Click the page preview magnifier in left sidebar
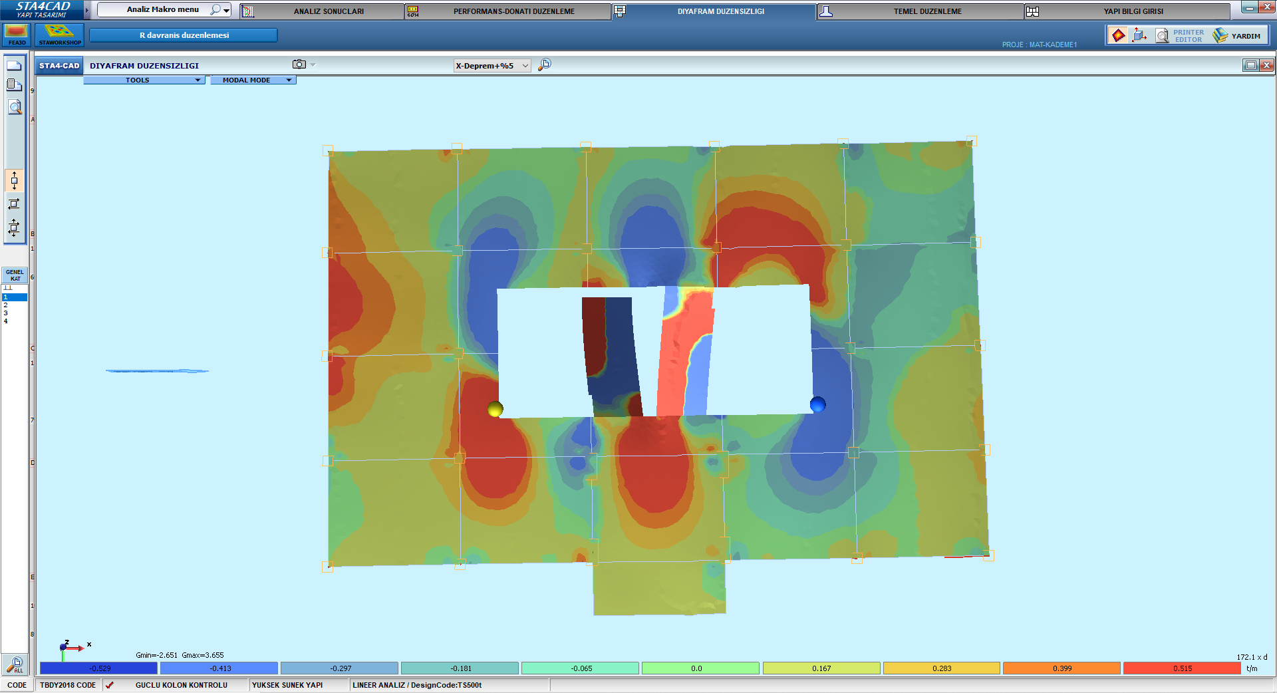The image size is (1277, 693). point(14,107)
